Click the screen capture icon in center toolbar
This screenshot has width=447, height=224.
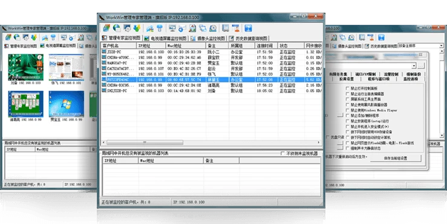click(x=127, y=28)
